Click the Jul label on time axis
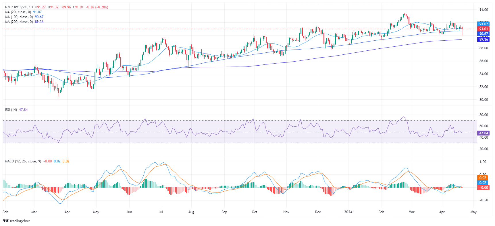The image size is (495, 226). (x=161, y=212)
